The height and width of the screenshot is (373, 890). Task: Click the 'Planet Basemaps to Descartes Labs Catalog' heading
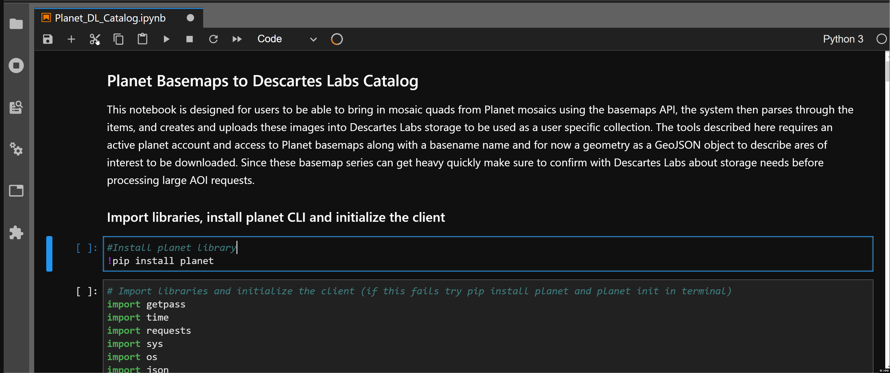point(263,81)
